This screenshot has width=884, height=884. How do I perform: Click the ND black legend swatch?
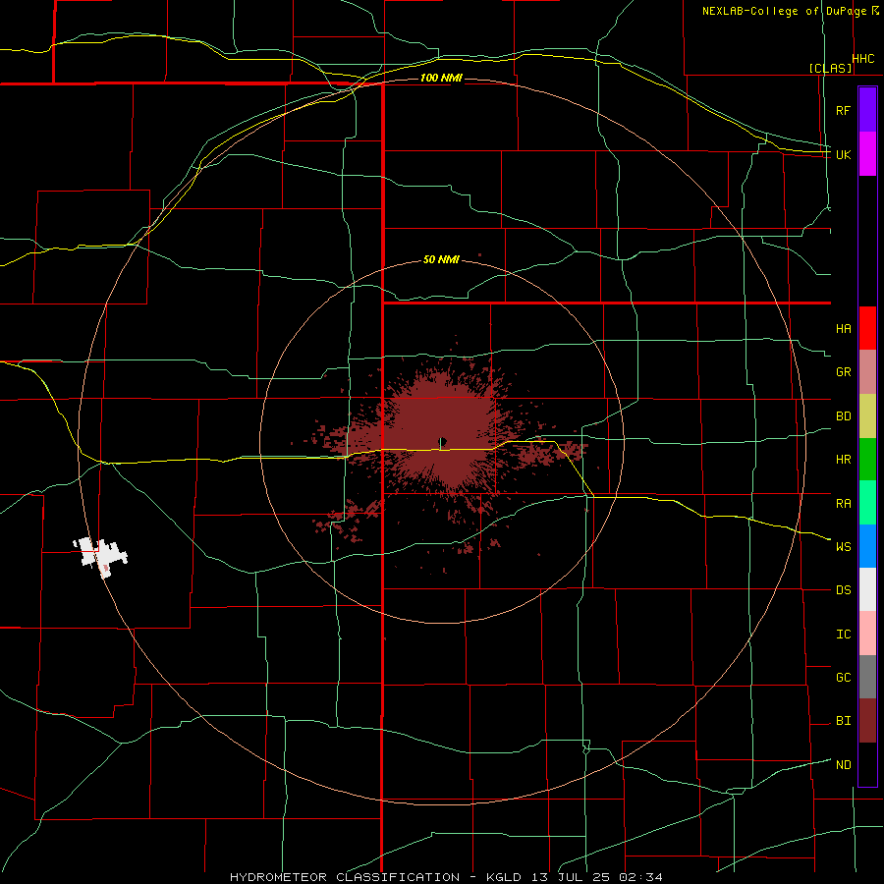coord(867,764)
